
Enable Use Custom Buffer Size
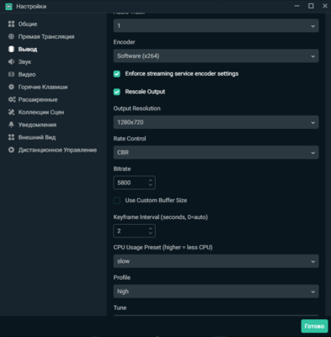coord(117,201)
